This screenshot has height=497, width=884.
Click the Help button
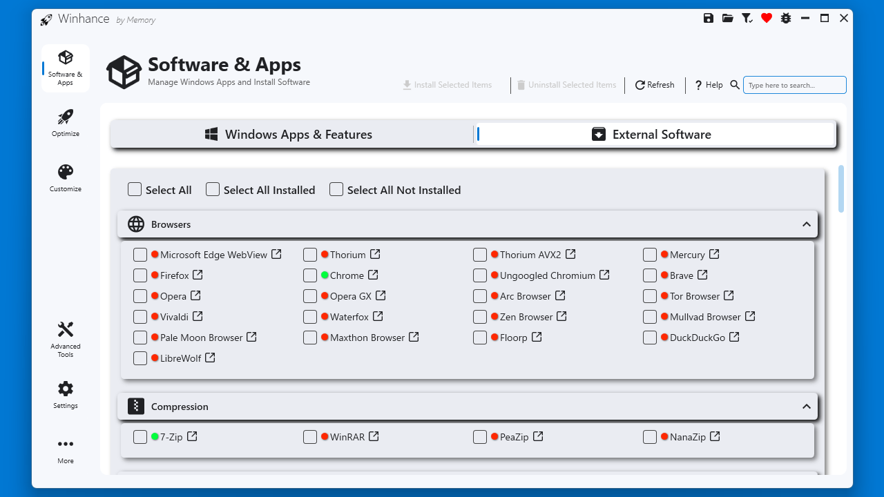click(709, 85)
